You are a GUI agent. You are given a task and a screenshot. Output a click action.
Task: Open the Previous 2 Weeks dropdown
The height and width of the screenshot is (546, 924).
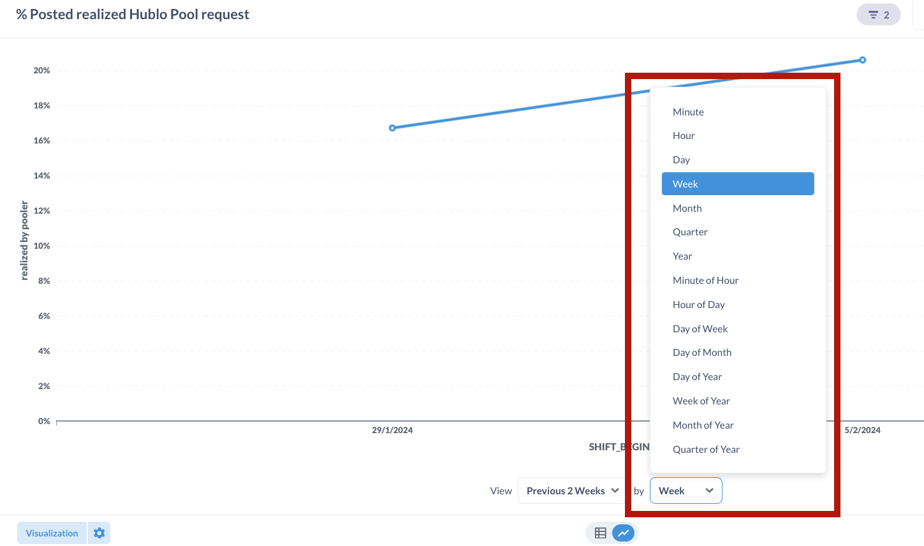point(571,491)
